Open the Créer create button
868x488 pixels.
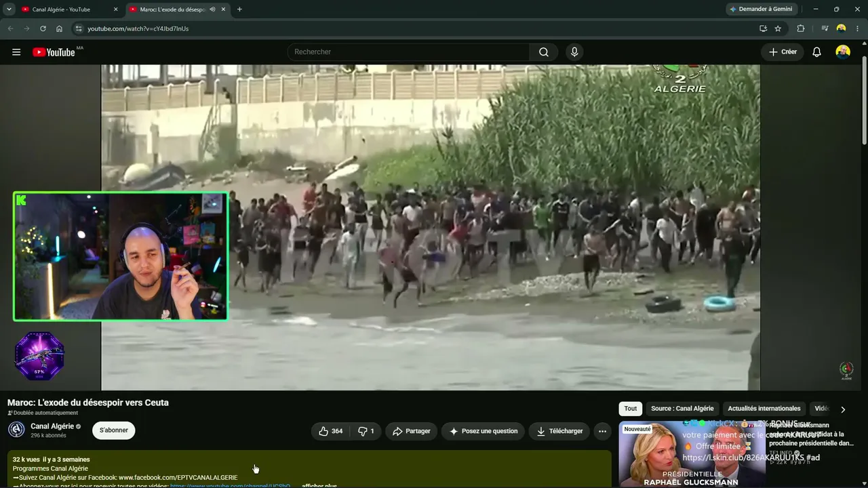click(x=783, y=52)
